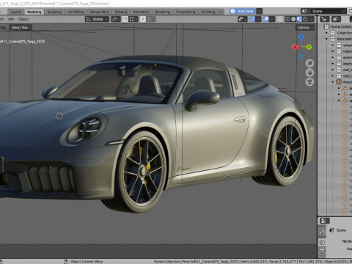352x264 pixels.
Task: Switch to the Layout workspace tab
Action: coord(16,12)
